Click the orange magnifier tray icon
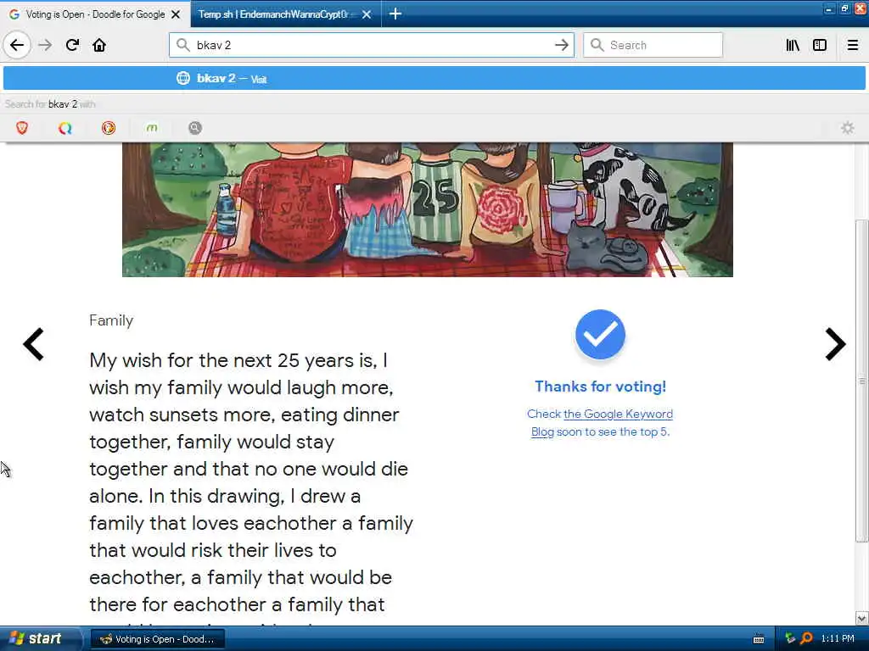 click(x=806, y=639)
